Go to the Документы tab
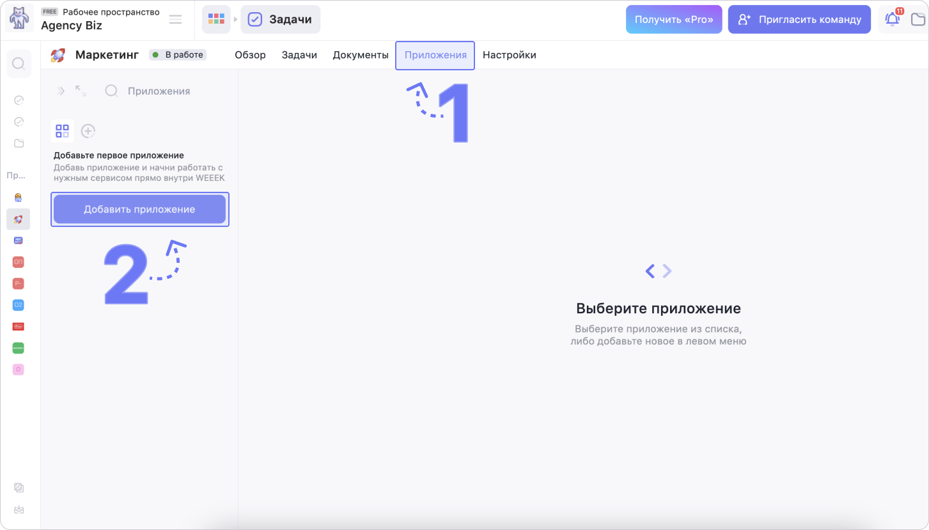The height and width of the screenshot is (530, 929). (x=361, y=55)
